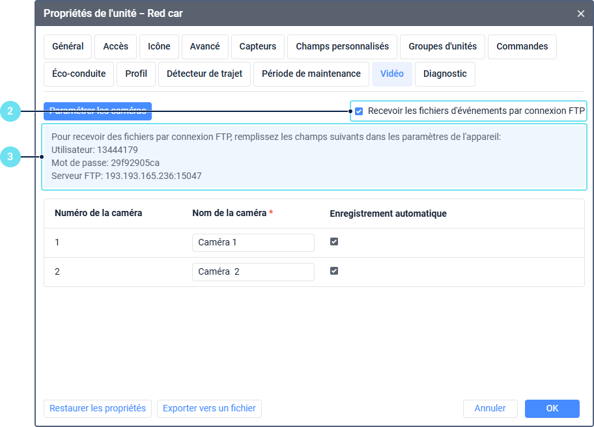Click the numbered callout marker 2
The height and width of the screenshot is (427, 594).
10,111
